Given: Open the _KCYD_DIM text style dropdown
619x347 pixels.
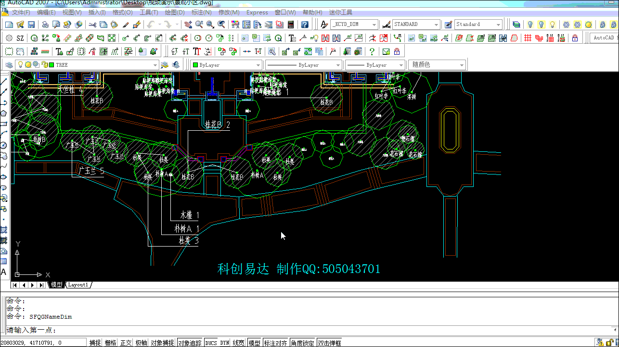Looking at the screenshot, I should [374, 25].
